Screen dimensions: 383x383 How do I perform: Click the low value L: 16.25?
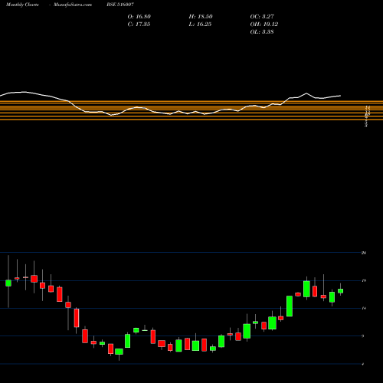pyautogui.click(x=200, y=25)
